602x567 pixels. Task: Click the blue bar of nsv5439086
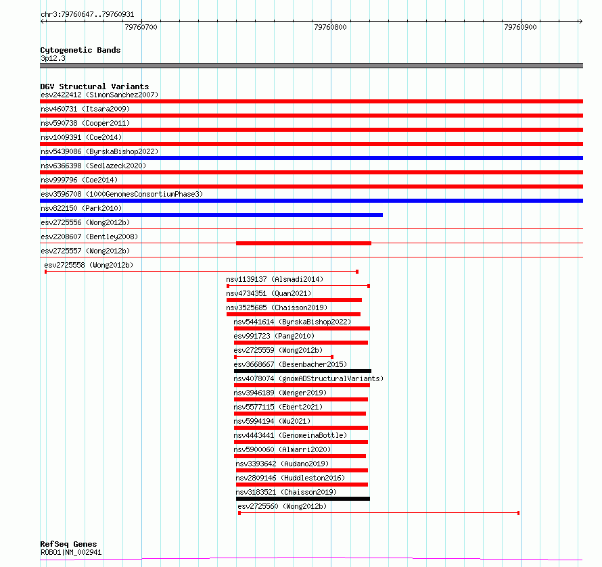coord(311,158)
